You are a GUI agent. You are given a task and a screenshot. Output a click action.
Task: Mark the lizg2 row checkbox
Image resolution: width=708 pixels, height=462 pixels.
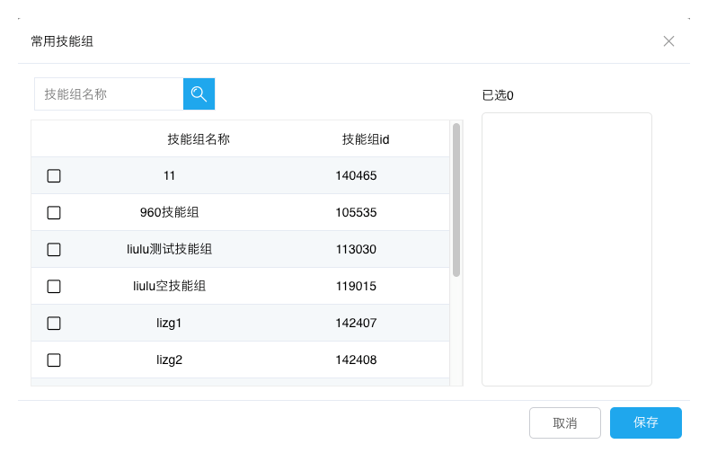click(x=54, y=360)
